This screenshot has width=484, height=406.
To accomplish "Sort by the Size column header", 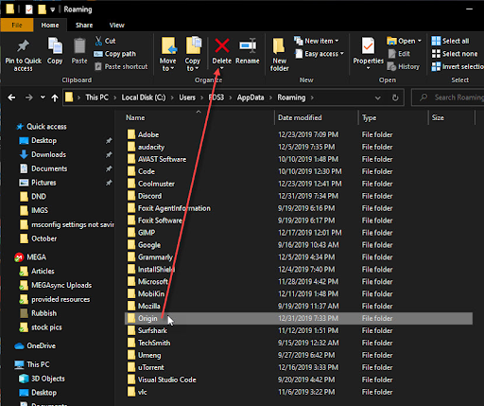I will pyautogui.click(x=438, y=117).
